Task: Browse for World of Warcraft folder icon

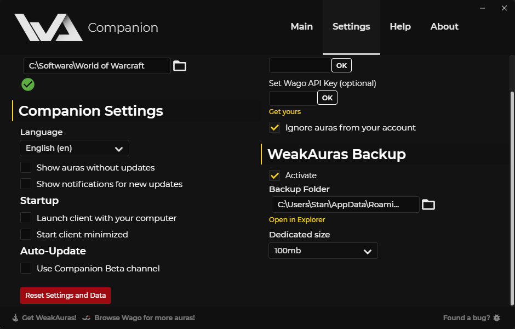Action: click(180, 66)
